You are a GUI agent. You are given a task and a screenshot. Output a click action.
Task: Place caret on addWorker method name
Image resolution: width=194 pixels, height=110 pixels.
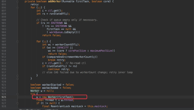(x=55, y=2)
